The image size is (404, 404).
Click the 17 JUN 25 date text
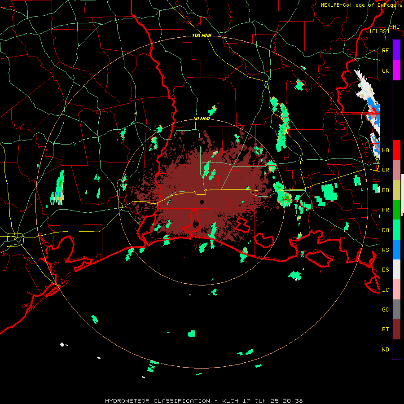coord(262,401)
